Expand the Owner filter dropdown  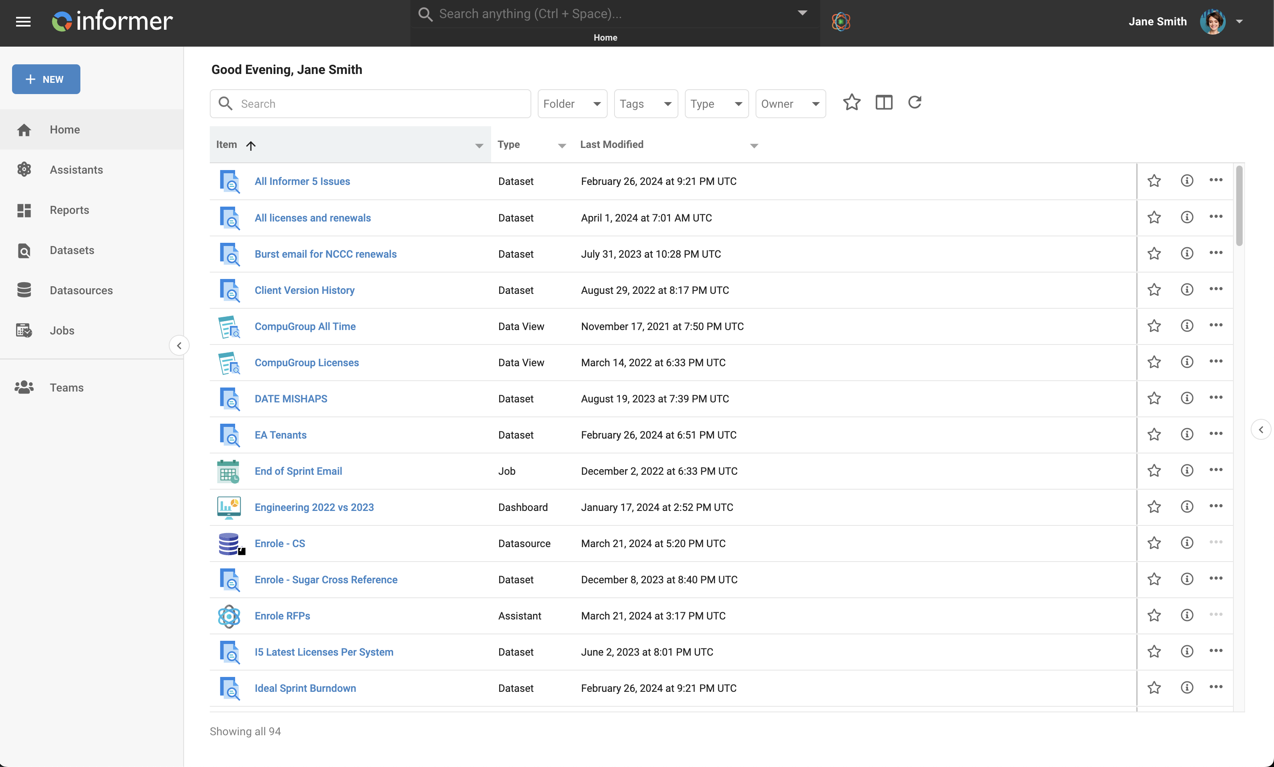[x=790, y=104]
